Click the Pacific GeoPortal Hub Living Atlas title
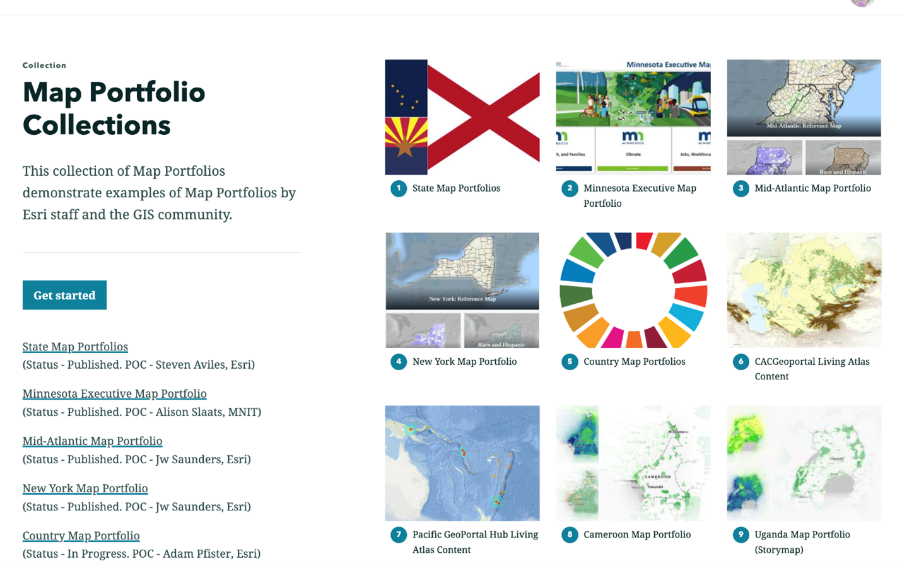The height and width of the screenshot is (566, 902). [x=475, y=542]
